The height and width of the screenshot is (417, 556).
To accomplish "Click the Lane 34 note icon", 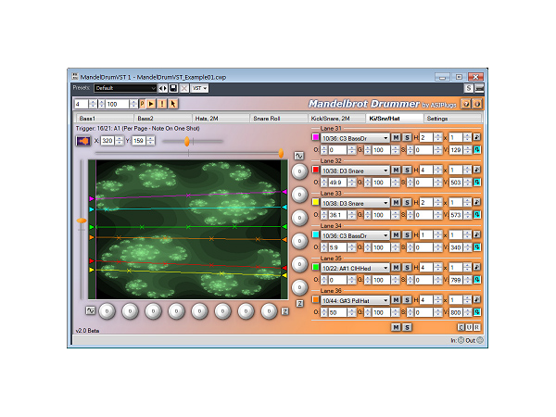I will 477,234.
